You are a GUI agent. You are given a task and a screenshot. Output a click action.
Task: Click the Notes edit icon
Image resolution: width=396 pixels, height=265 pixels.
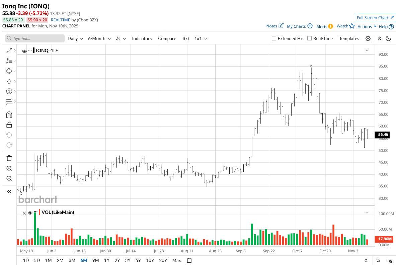[281, 26]
